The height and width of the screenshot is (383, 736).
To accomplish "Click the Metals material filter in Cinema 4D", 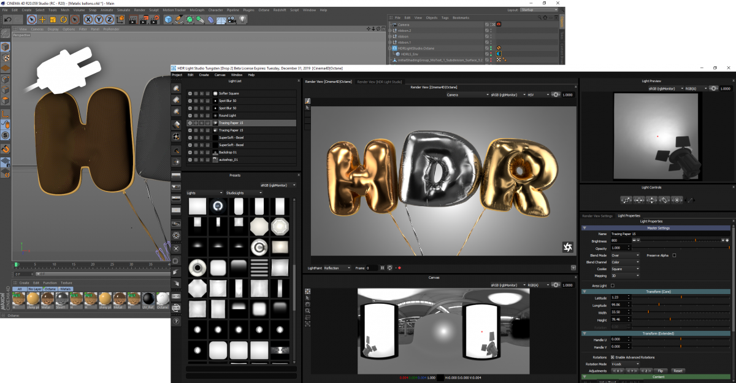I will coord(66,288).
